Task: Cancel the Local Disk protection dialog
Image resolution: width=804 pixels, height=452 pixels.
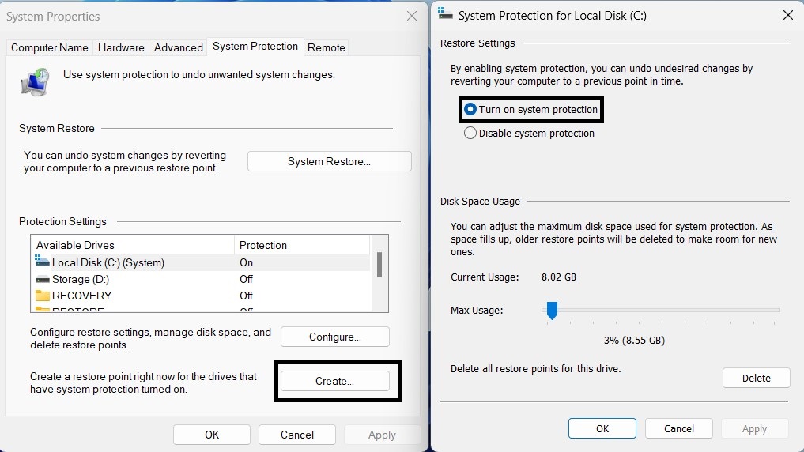Action: click(679, 428)
